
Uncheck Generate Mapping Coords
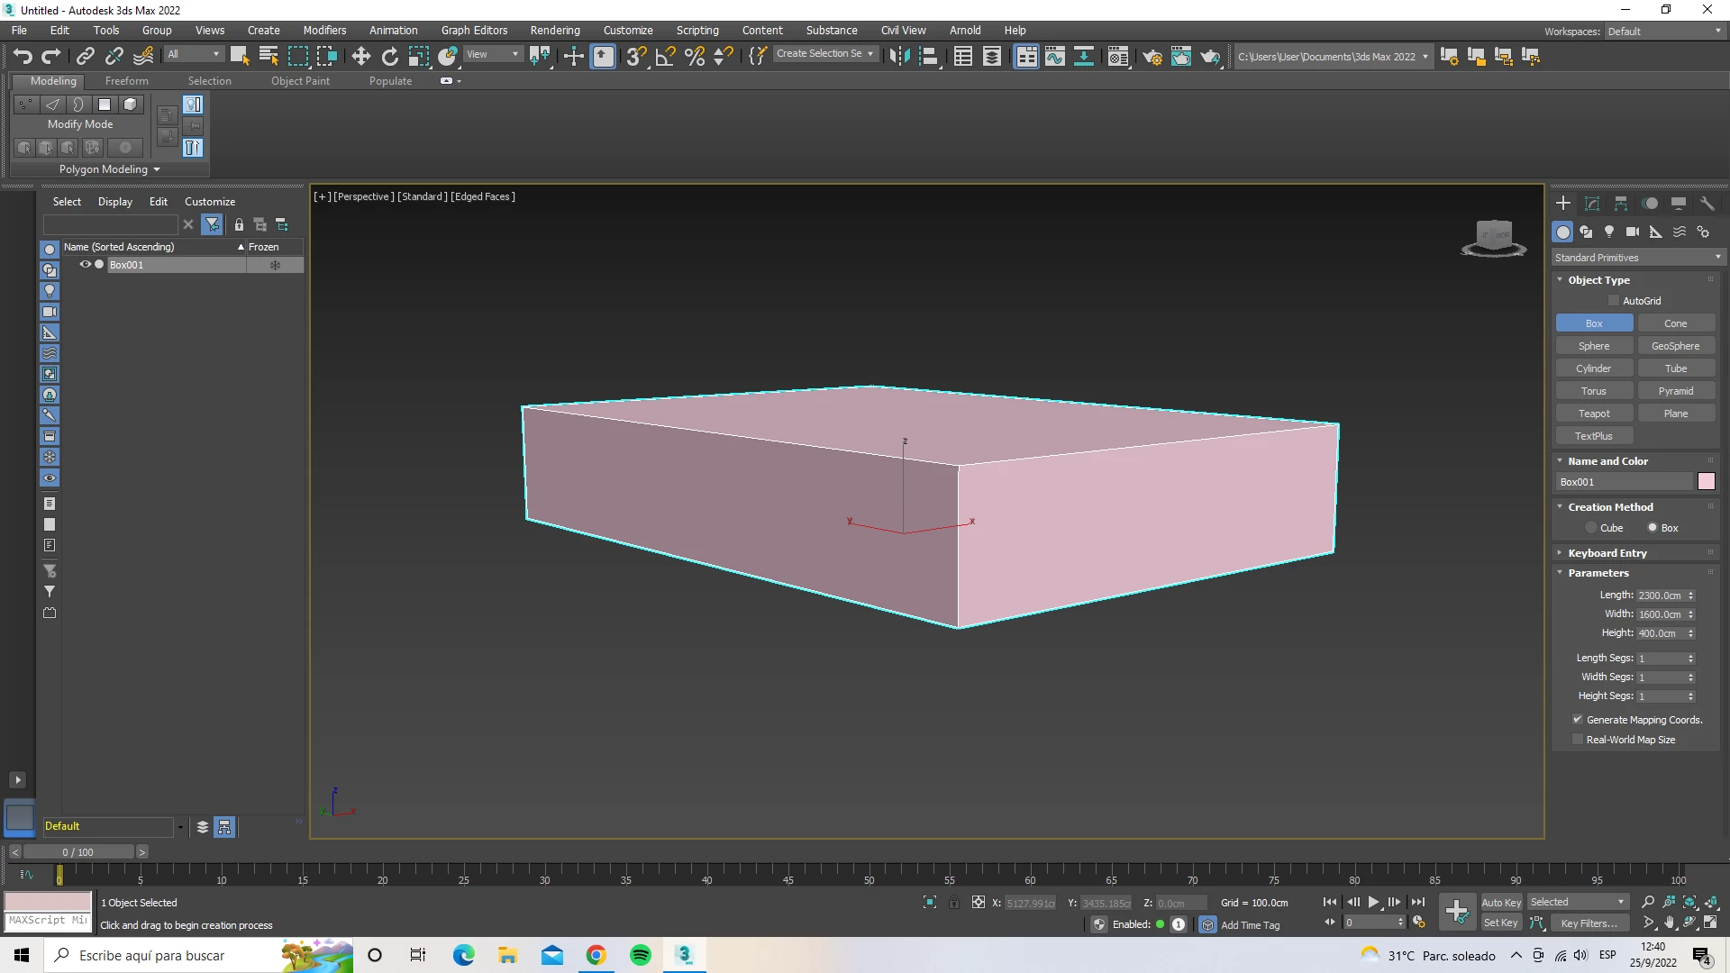pos(1578,720)
